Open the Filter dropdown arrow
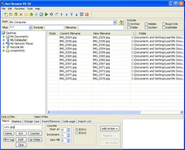This screenshot has height=150, width=185. click(x=30, y=27)
